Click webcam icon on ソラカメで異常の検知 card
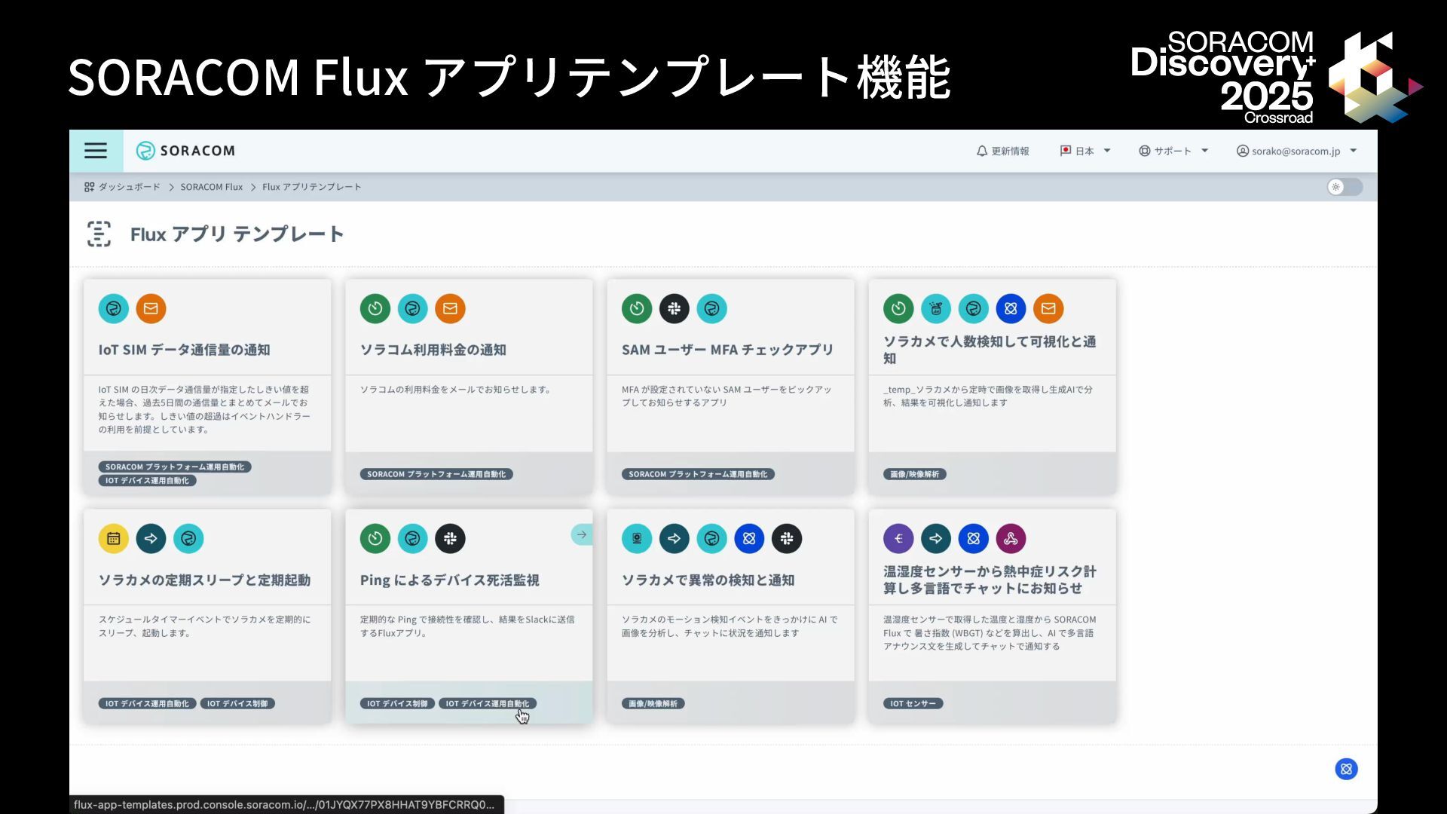 point(637,538)
